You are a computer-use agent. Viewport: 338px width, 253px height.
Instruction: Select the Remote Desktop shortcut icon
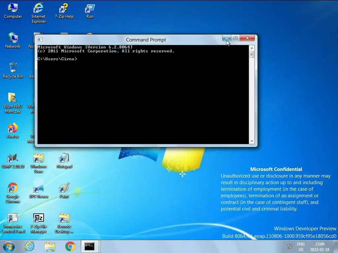point(64,223)
